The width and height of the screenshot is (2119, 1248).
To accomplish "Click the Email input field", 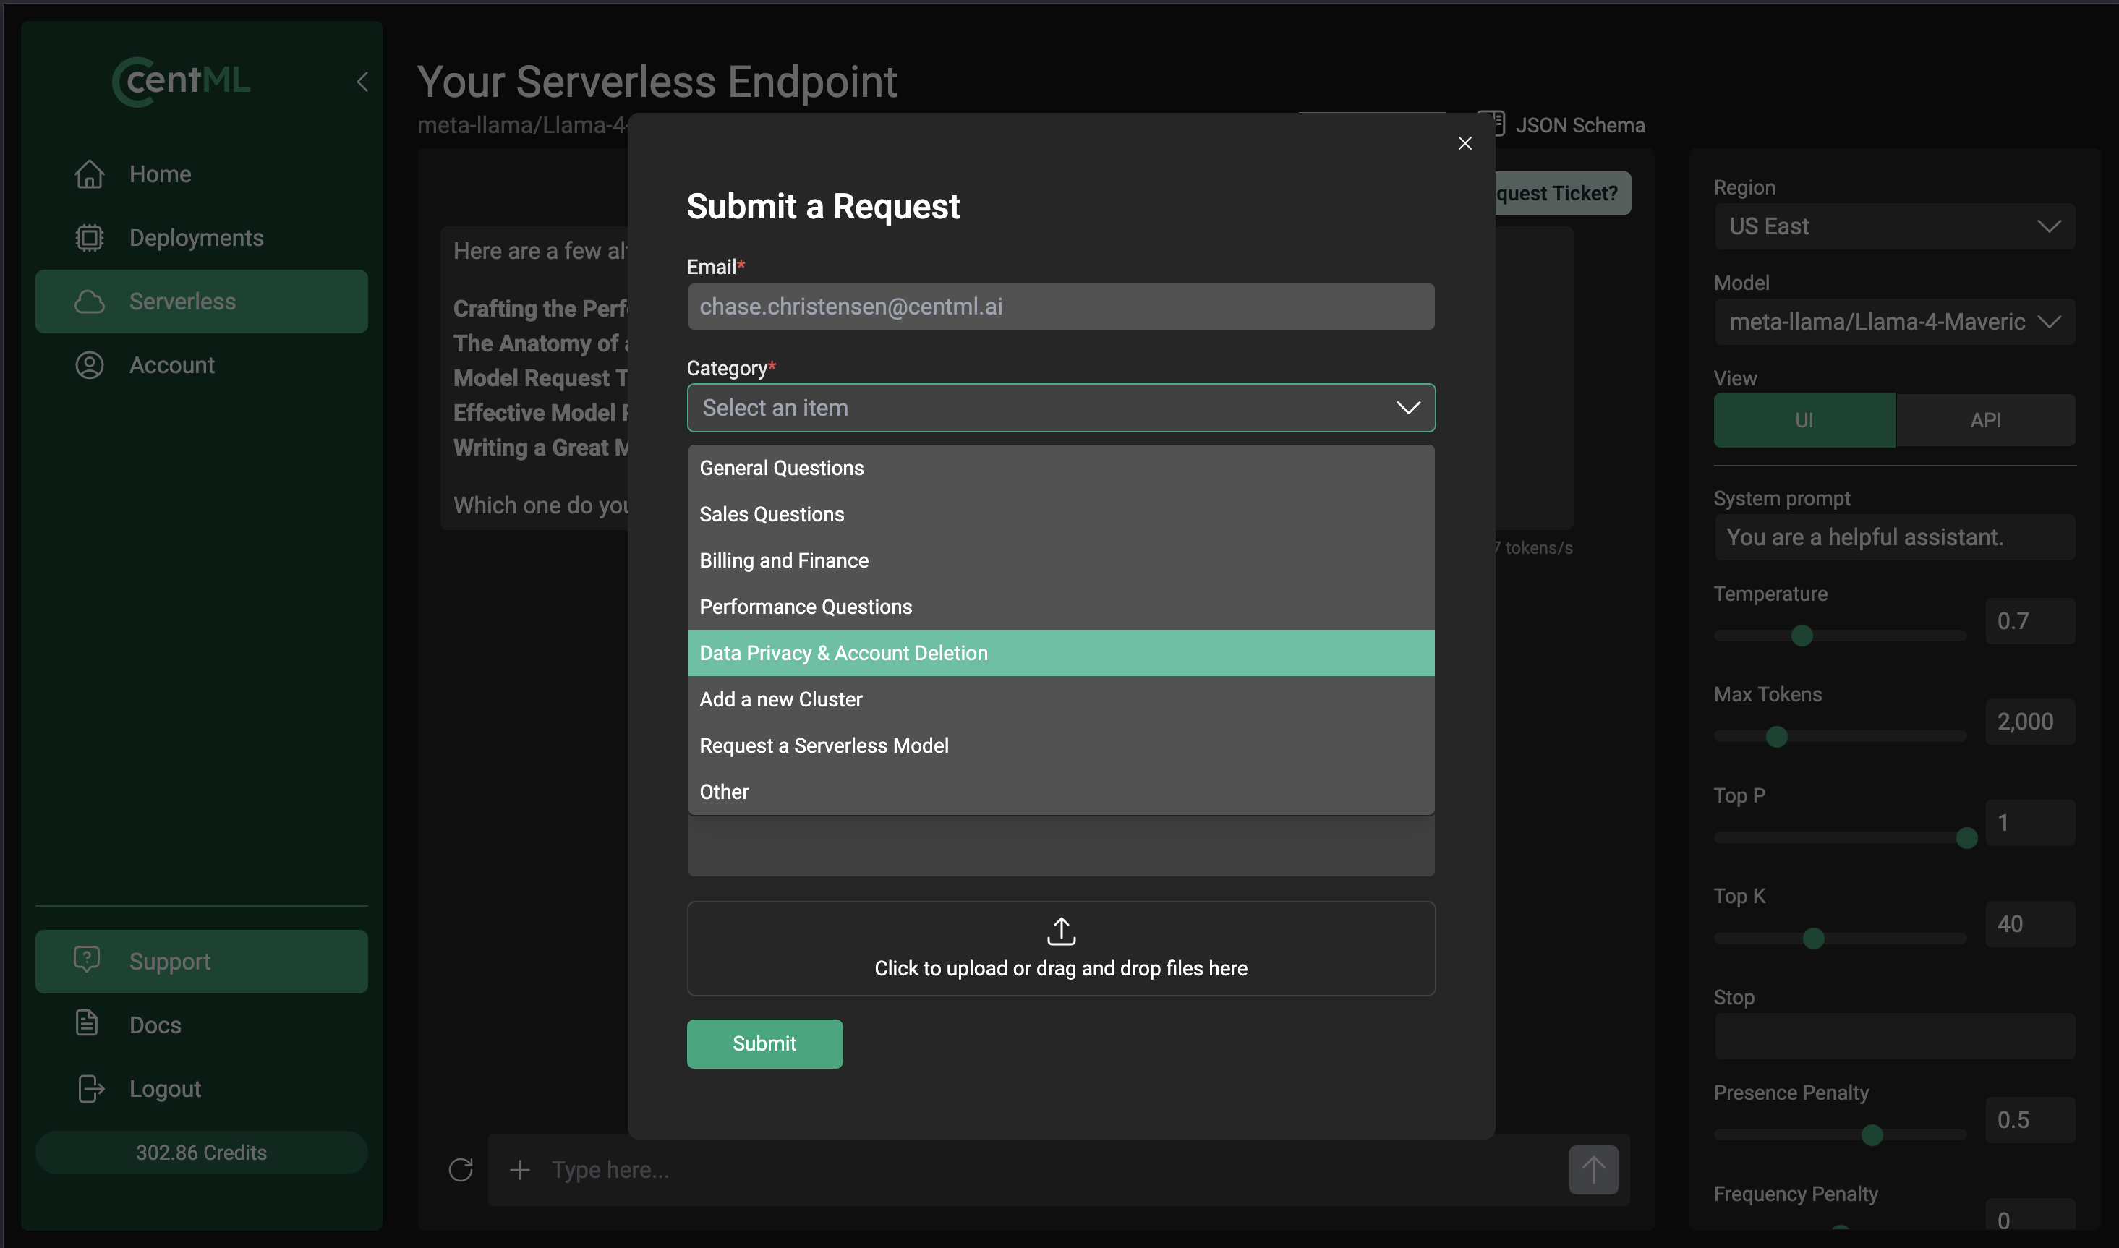I will (1060, 306).
